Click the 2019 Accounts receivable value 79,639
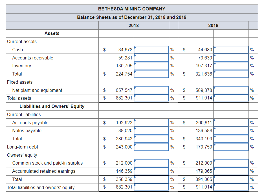 pos(205,58)
